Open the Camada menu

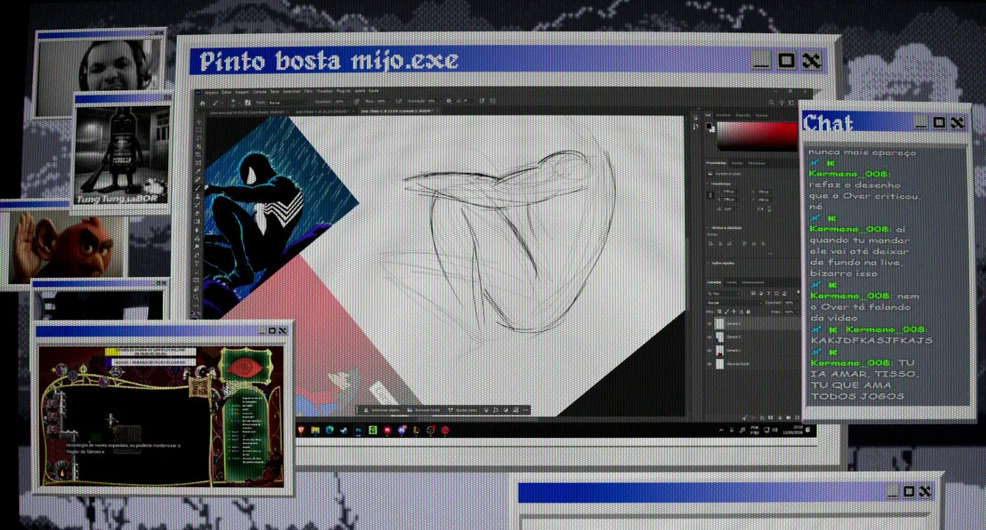(x=259, y=92)
